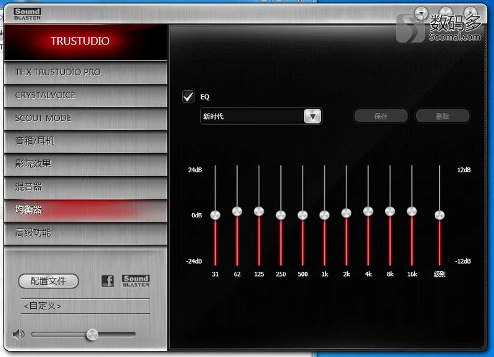
Task: Select SCOUT MODE menu item
Action: [x=85, y=118]
